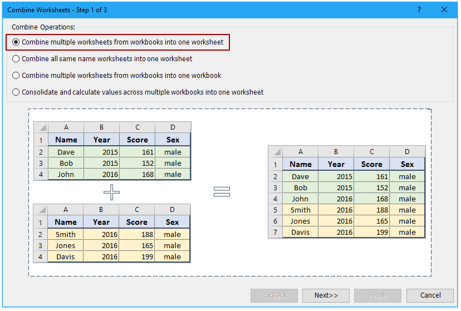Click the Finish button
This screenshot has width=461, height=311.
(x=378, y=295)
